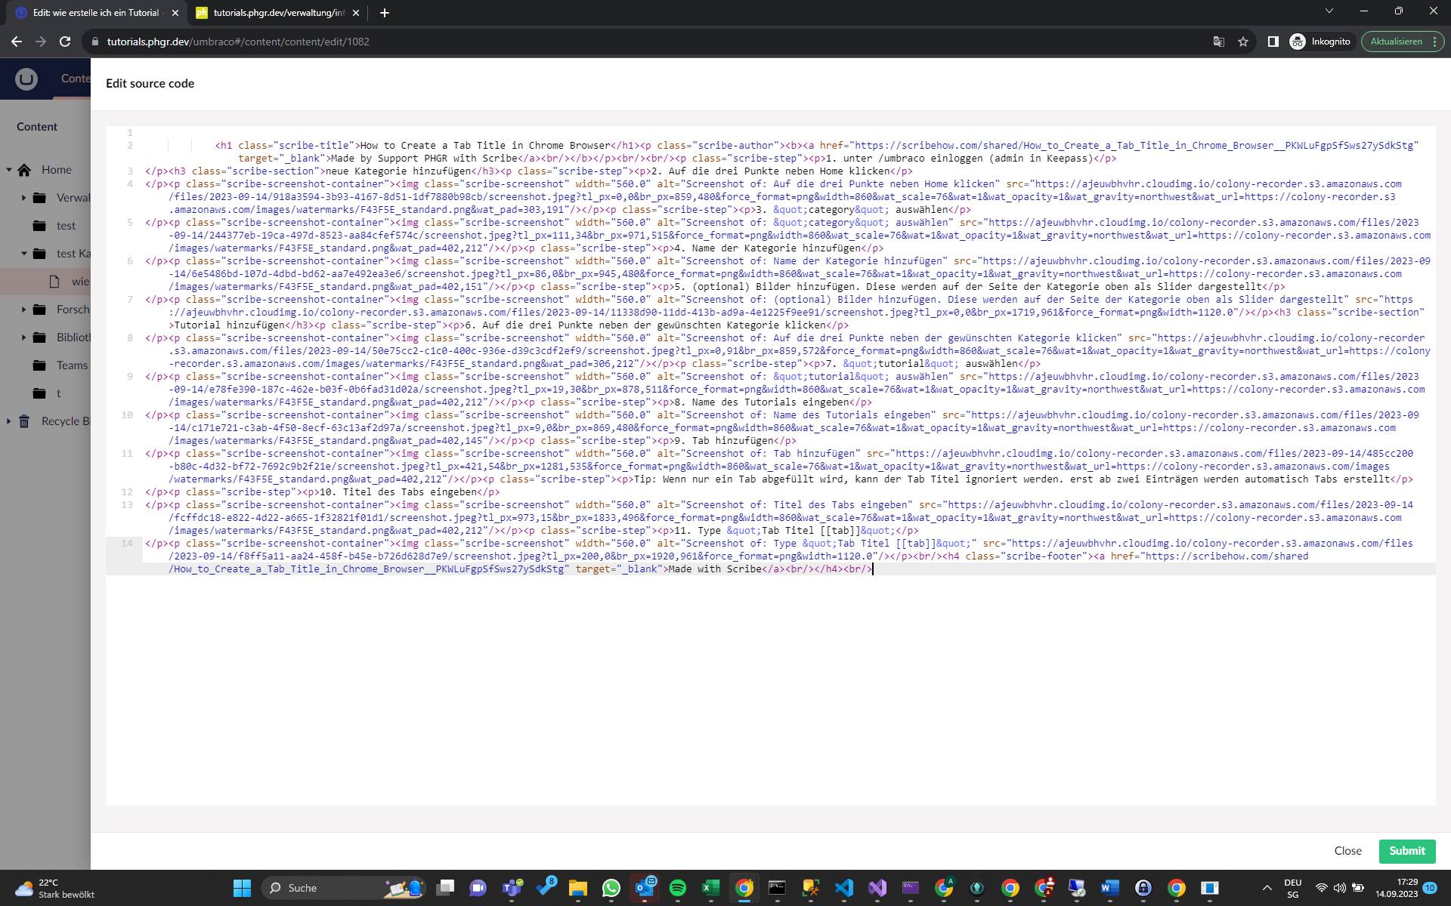
Task: Open Outlook from taskbar
Action: point(645,888)
